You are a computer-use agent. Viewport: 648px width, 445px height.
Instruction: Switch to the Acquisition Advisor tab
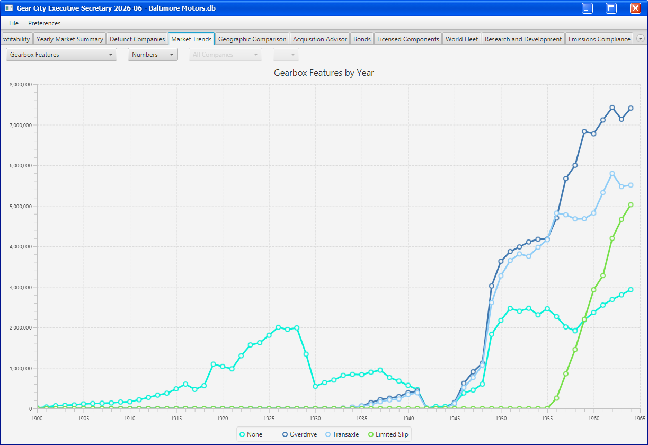(320, 39)
